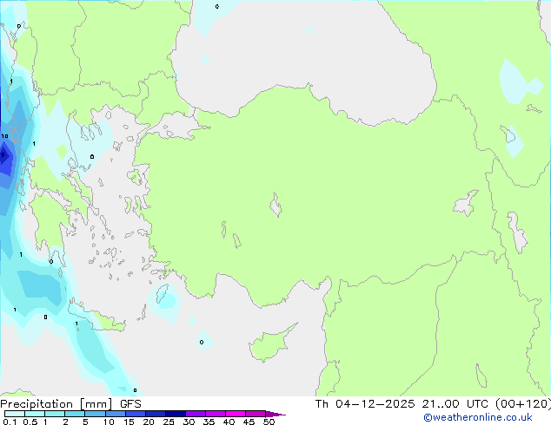
Task: Click the 2–5 mm legend color swatch
Action: click(x=76, y=414)
